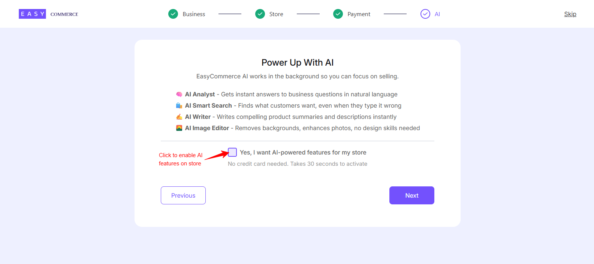594x264 pixels.
Task: Go back with the Previous button
Action: coord(183,195)
